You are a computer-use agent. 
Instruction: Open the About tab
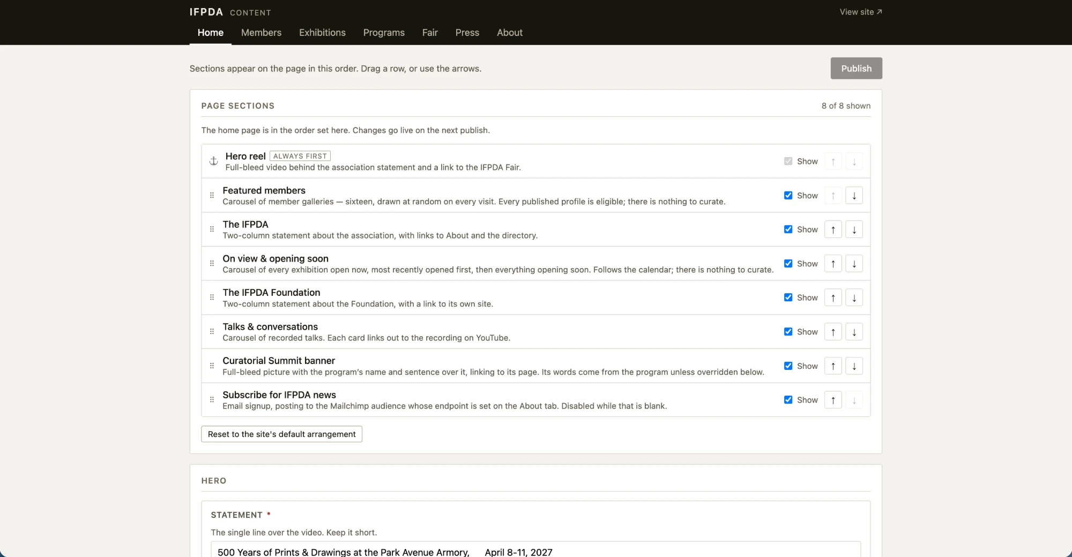pyautogui.click(x=510, y=33)
